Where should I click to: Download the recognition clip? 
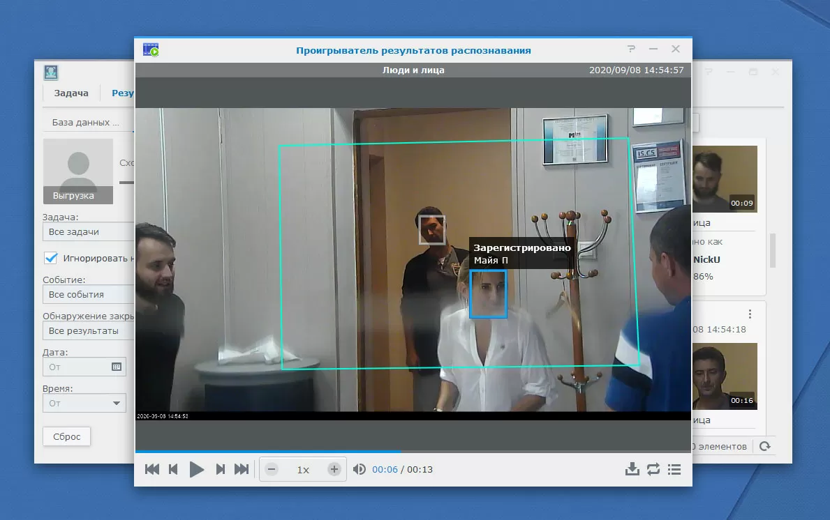tap(632, 469)
